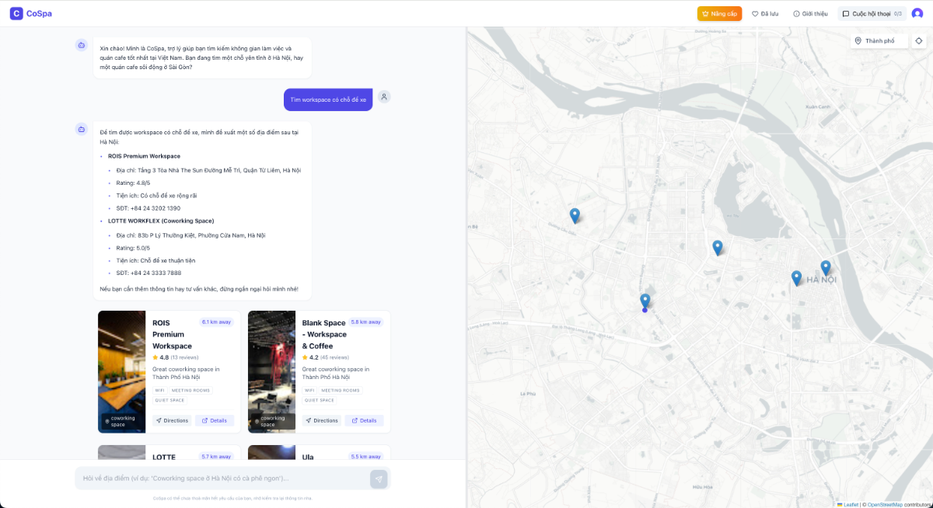Click the crown icon inside the Nâng cấp button

click(704, 13)
